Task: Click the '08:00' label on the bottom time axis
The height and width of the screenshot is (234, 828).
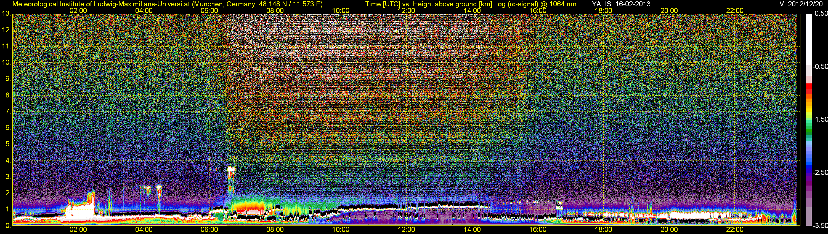Action: tap(275, 230)
